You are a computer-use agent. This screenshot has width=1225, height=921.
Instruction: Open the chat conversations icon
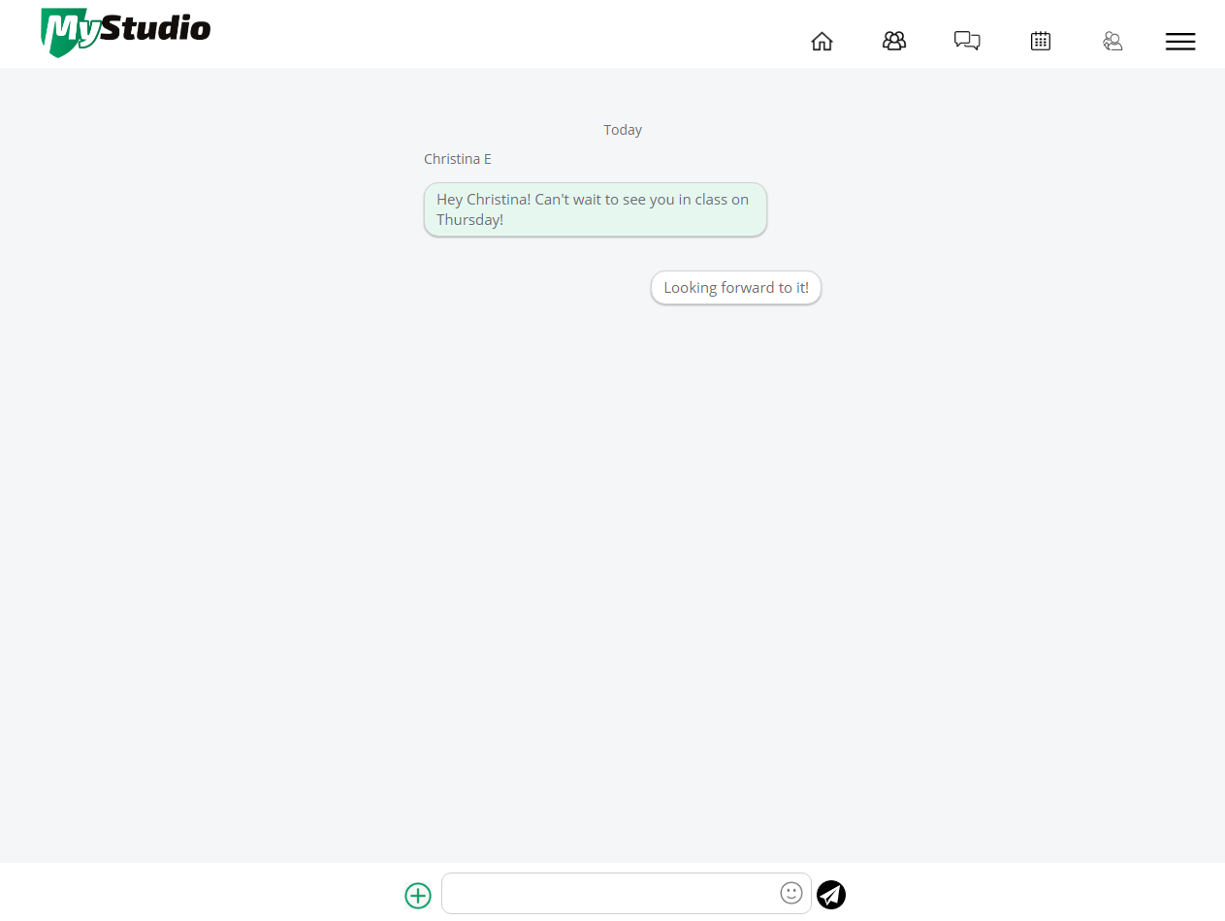967,41
